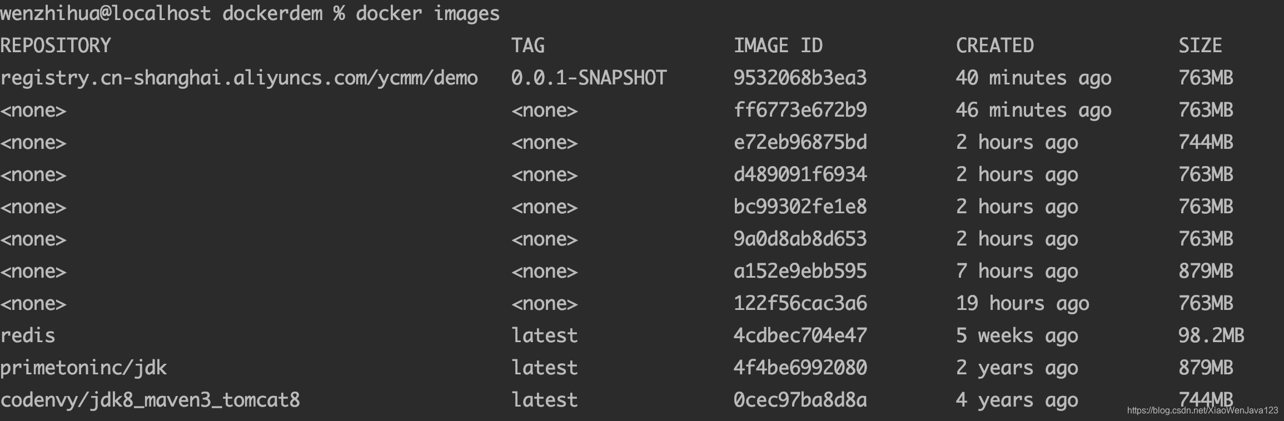This screenshot has height=421, width=1284.
Task: Click the 0.0.1-SNAPSHOT tag text
Action: tap(589, 78)
